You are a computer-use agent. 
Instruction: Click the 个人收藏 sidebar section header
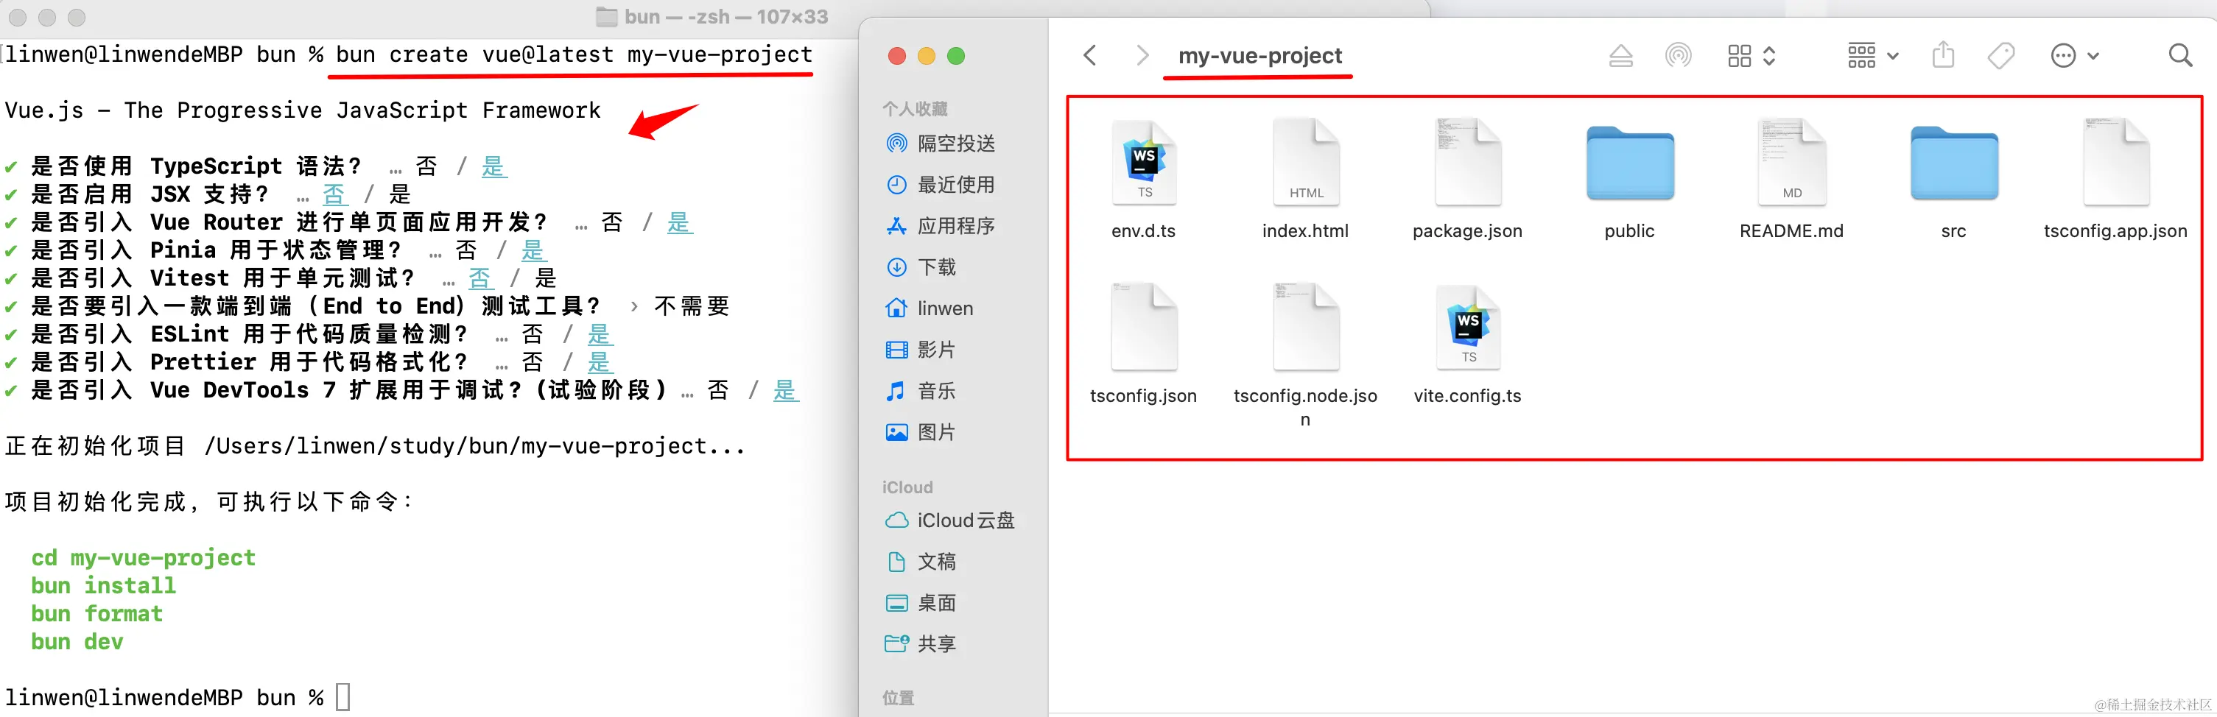pyautogui.click(x=915, y=109)
